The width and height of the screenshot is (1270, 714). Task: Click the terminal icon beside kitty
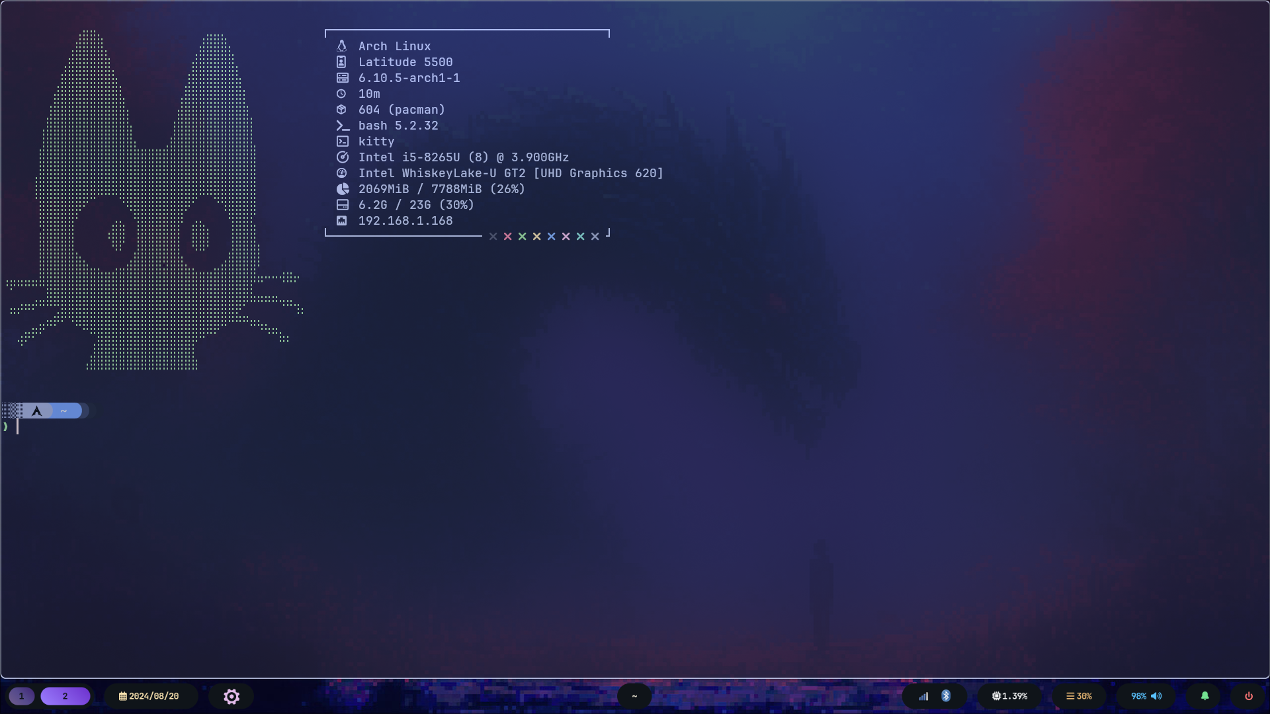click(x=342, y=141)
